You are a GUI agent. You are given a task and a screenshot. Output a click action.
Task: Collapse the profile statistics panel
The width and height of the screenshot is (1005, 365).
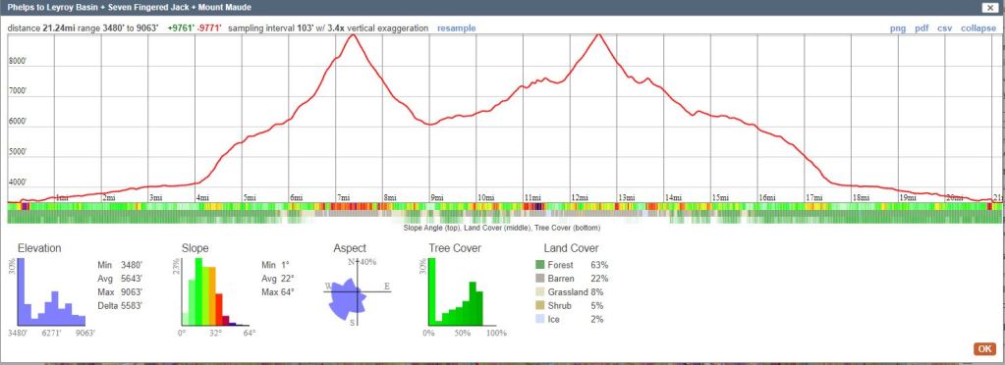[x=978, y=28]
